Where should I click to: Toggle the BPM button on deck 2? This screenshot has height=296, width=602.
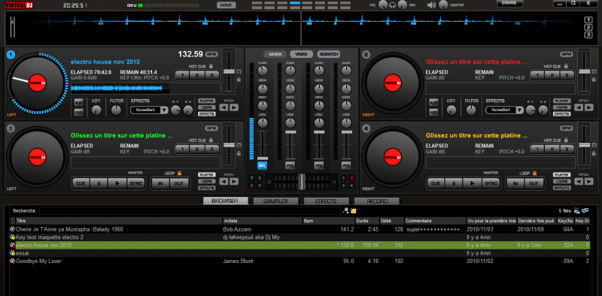tap(567, 54)
